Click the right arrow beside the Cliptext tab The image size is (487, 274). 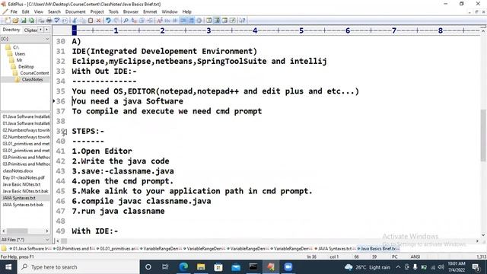pyautogui.click(x=46, y=30)
